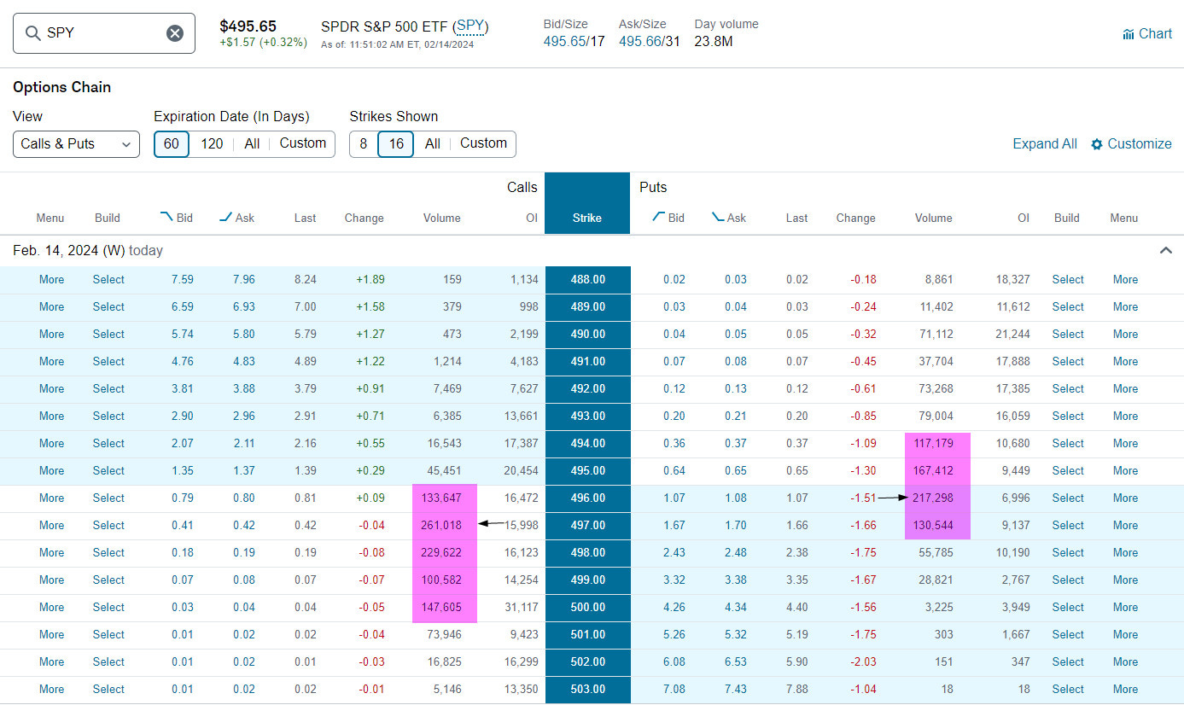The image size is (1184, 705).
Task: Select 120 days expiration
Action: point(212,143)
